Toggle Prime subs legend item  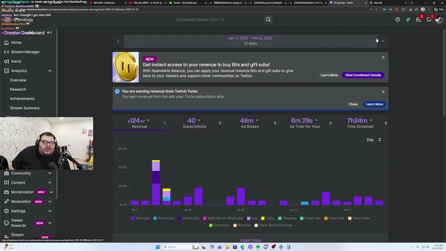tap(164, 218)
